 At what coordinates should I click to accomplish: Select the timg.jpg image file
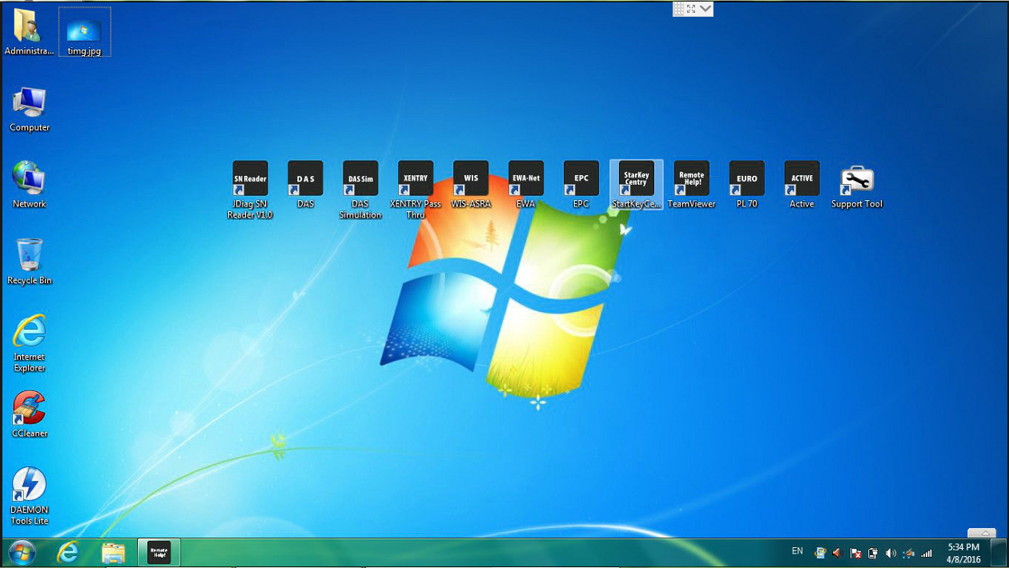tap(84, 33)
